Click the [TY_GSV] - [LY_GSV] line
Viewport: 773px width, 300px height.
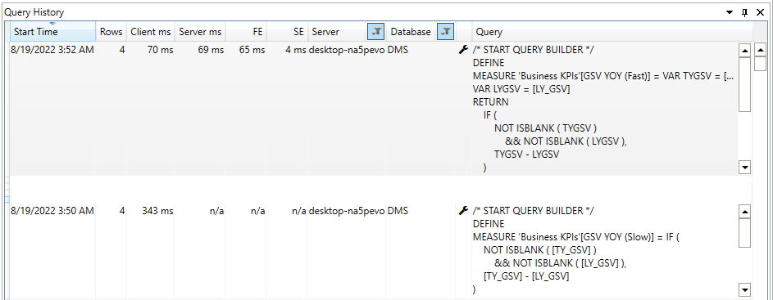point(526,277)
